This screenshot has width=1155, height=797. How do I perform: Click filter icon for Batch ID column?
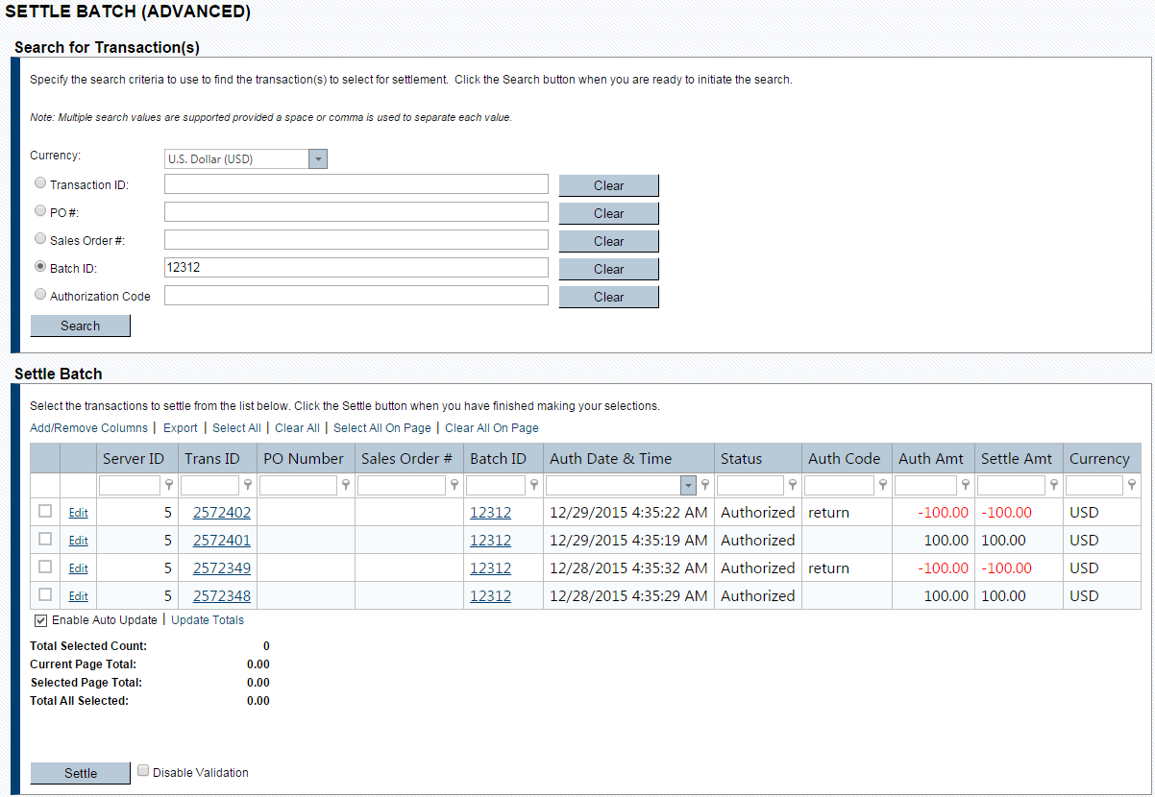pos(534,486)
